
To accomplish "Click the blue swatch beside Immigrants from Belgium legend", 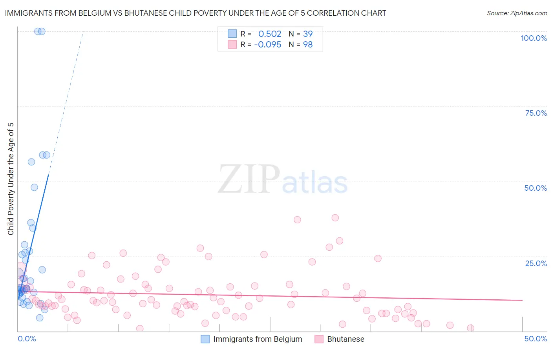I will [205, 339].
